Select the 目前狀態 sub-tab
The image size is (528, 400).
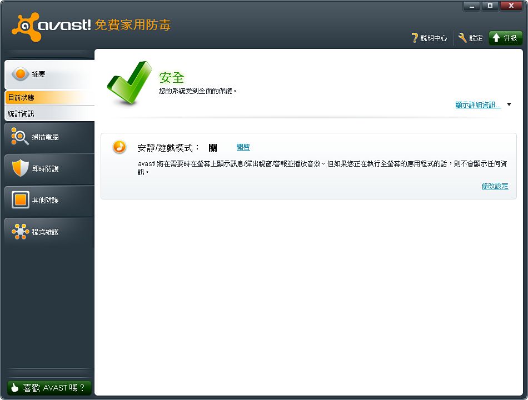tap(49, 98)
